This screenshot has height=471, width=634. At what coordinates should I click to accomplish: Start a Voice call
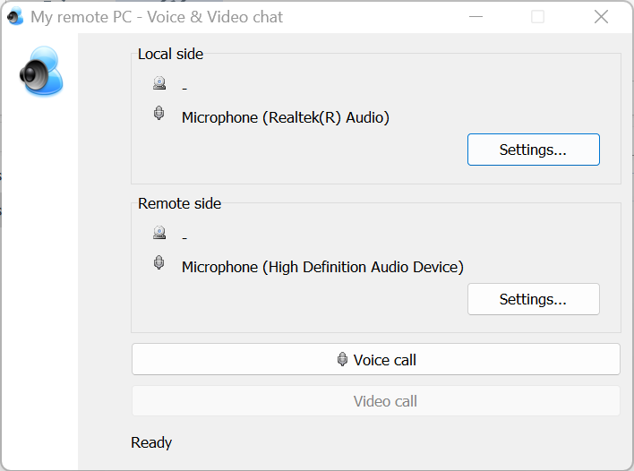click(376, 359)
